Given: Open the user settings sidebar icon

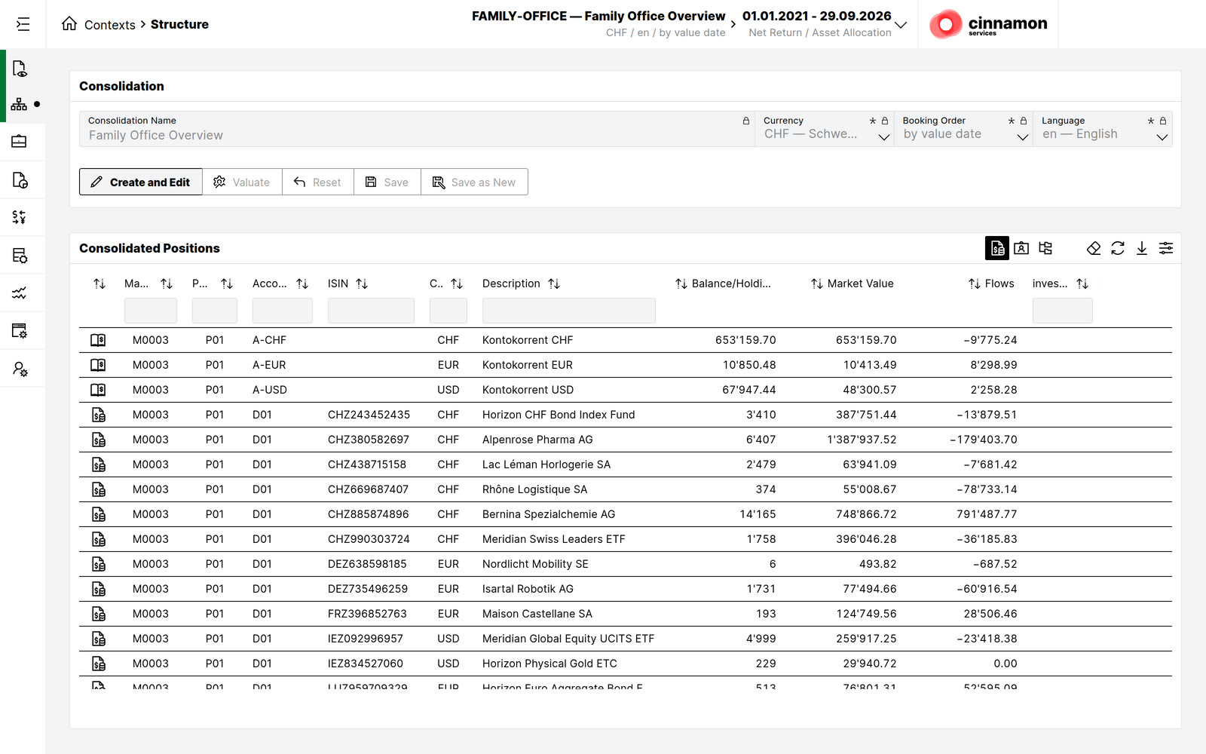Looking at the screenshot, I should [x=20, y=369].
